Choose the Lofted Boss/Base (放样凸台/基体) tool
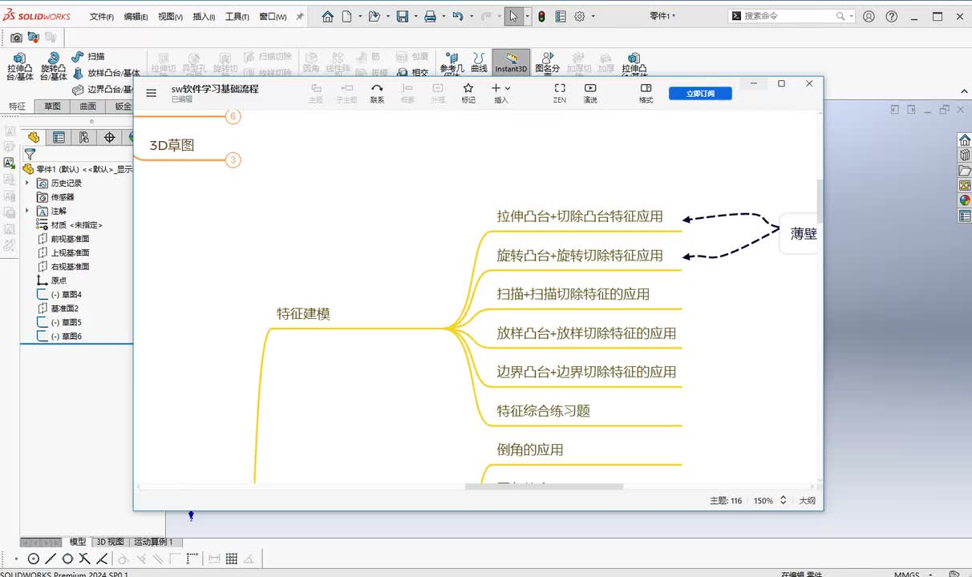The height and width of the screenshot is (577, 972). click(106, 73)
